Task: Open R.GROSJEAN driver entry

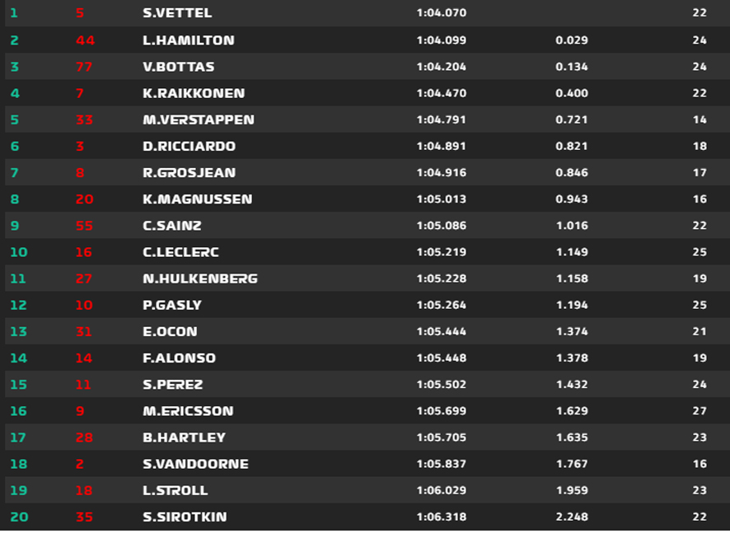Action: 189,173
